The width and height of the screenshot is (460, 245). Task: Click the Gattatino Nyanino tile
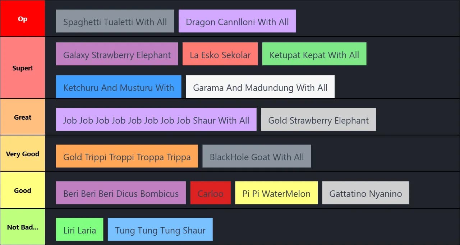point(365,193)
